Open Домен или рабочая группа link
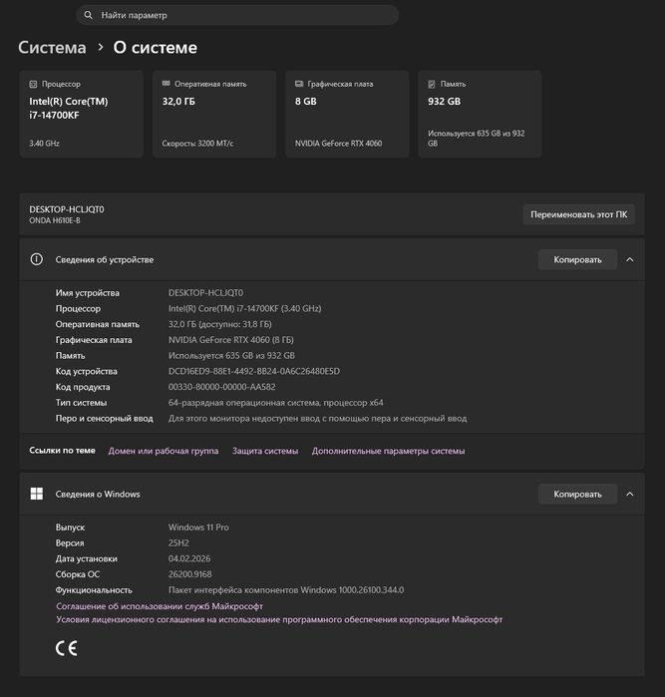 pos(164,451)
